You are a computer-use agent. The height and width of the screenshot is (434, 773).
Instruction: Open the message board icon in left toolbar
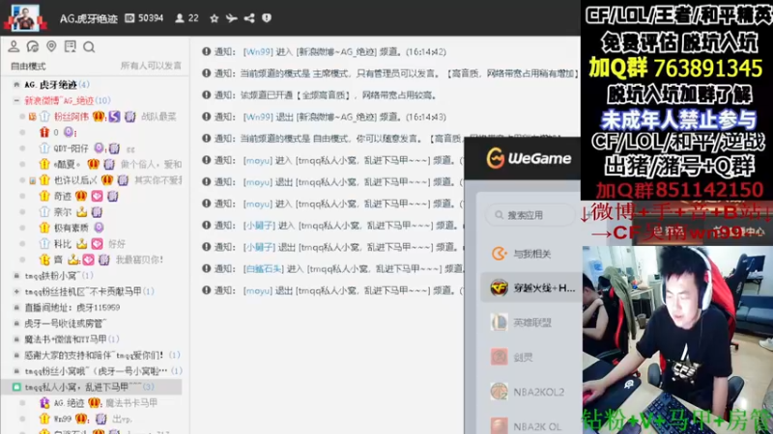tap(70, 46)
